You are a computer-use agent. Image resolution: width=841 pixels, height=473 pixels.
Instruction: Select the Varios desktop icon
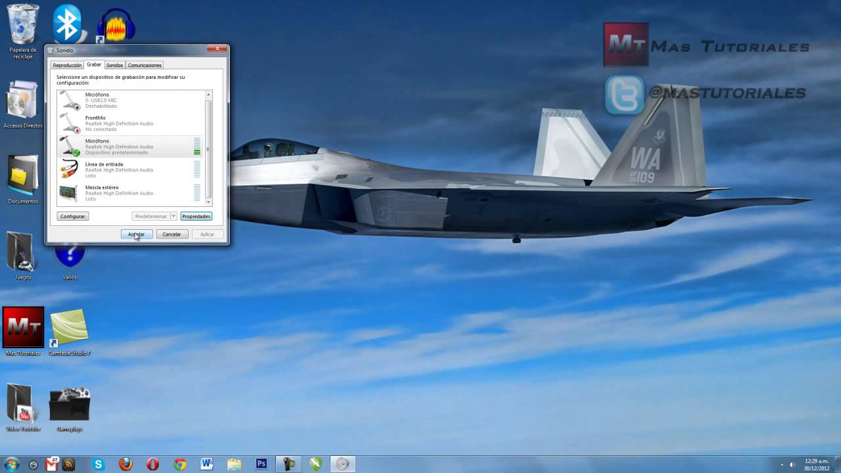pos(70,259)
